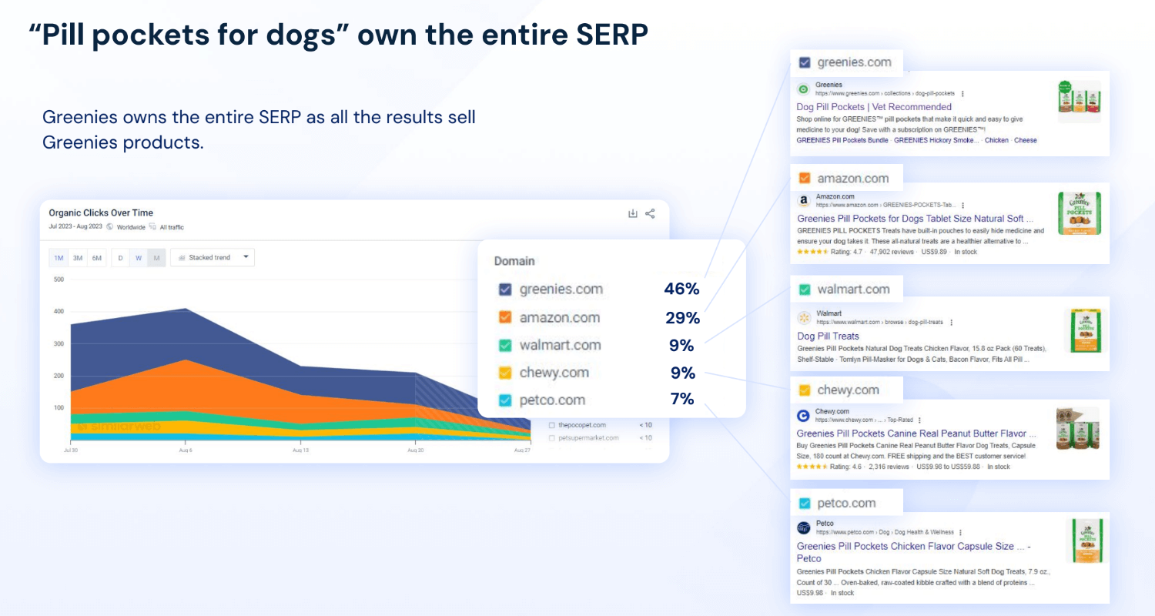
Task: Open three-dot menu on Petco result
Action: point(960,532)
